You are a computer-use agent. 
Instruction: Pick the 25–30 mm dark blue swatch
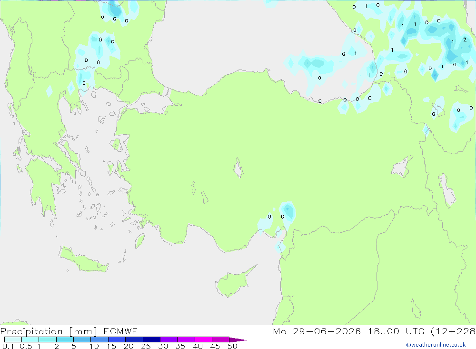point(151,339)
